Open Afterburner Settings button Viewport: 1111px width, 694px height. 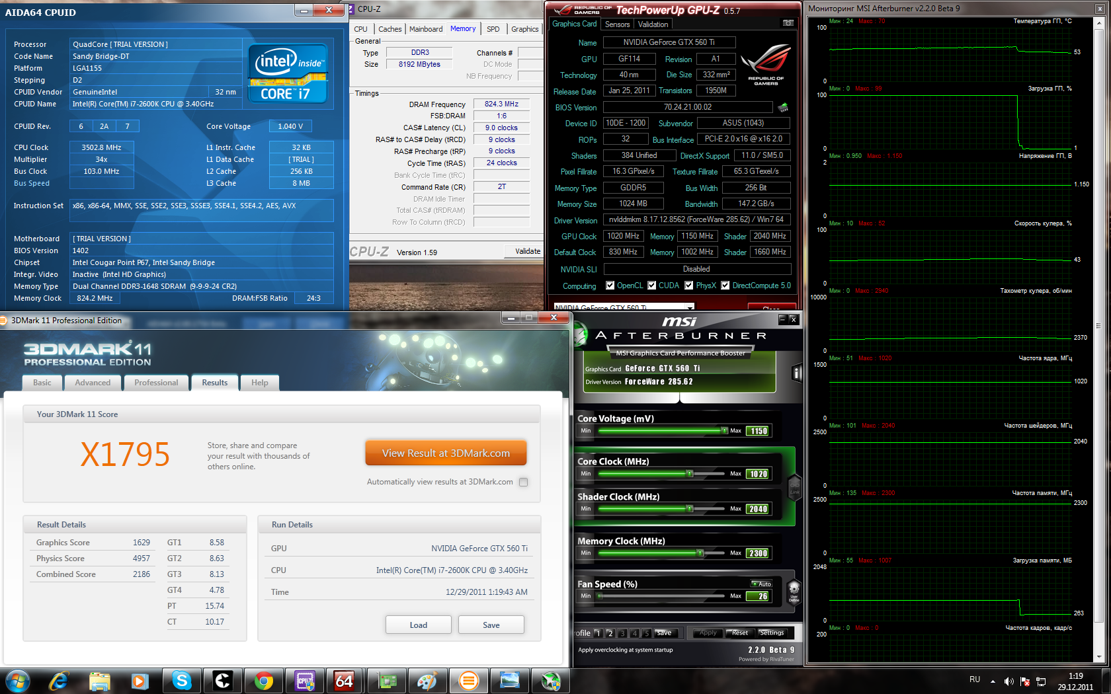click(x=772, y=633)
